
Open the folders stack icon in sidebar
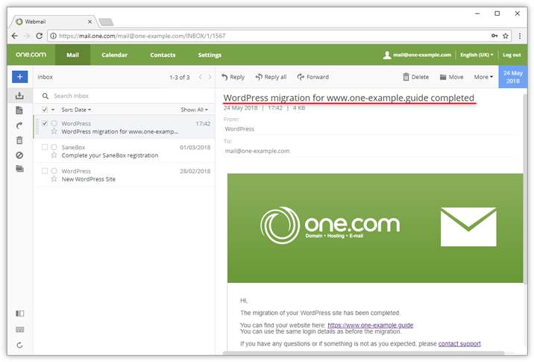pos(19,169)
